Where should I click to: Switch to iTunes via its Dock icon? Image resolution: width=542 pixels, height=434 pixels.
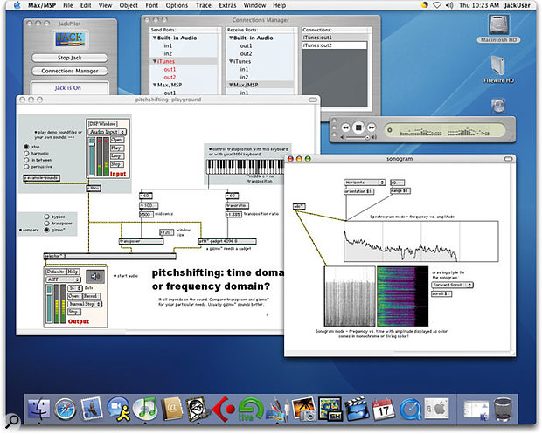click(145, 409)
